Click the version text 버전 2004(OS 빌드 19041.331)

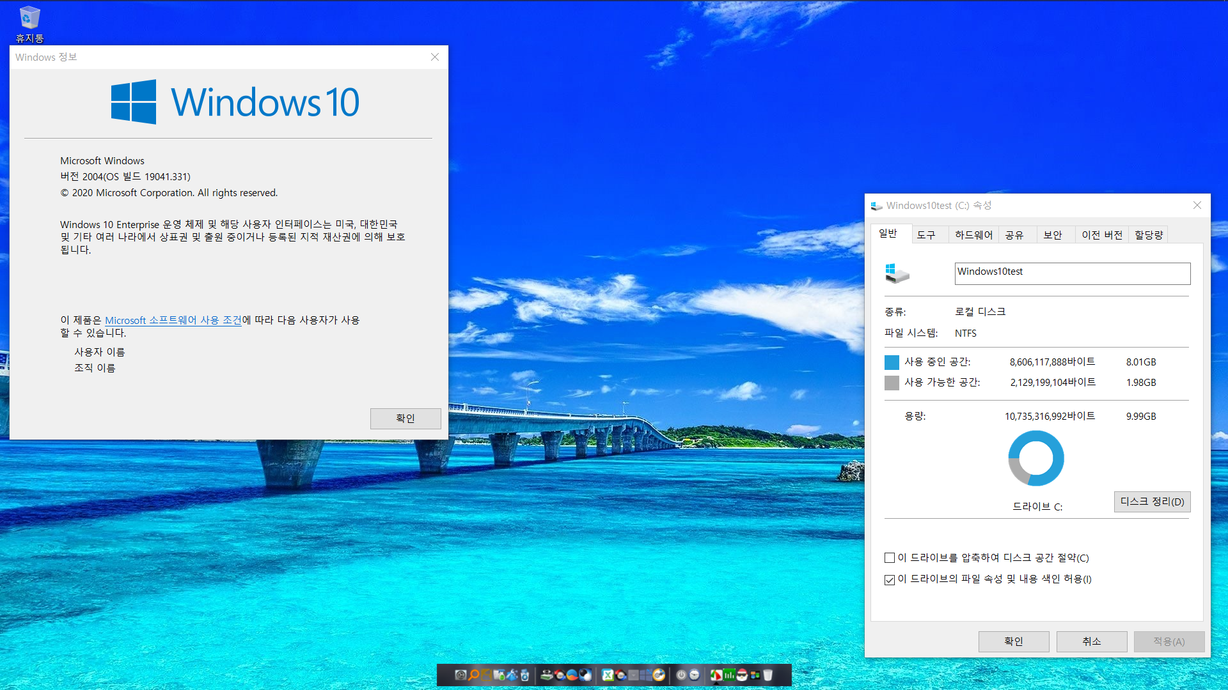tap(125, 176)
